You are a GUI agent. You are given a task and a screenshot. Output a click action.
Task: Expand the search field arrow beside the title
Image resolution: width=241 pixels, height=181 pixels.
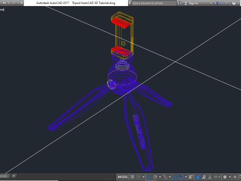click(130, 3)
